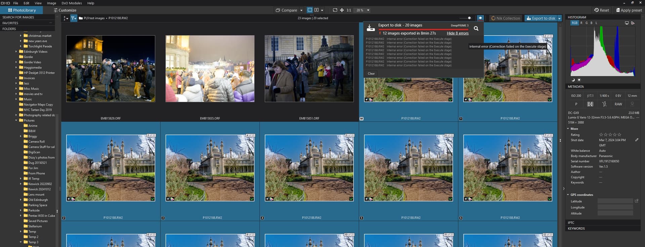The image size is (645, 247).
Task: Click the shot date edit pencil icon
Action: [637, 140]
